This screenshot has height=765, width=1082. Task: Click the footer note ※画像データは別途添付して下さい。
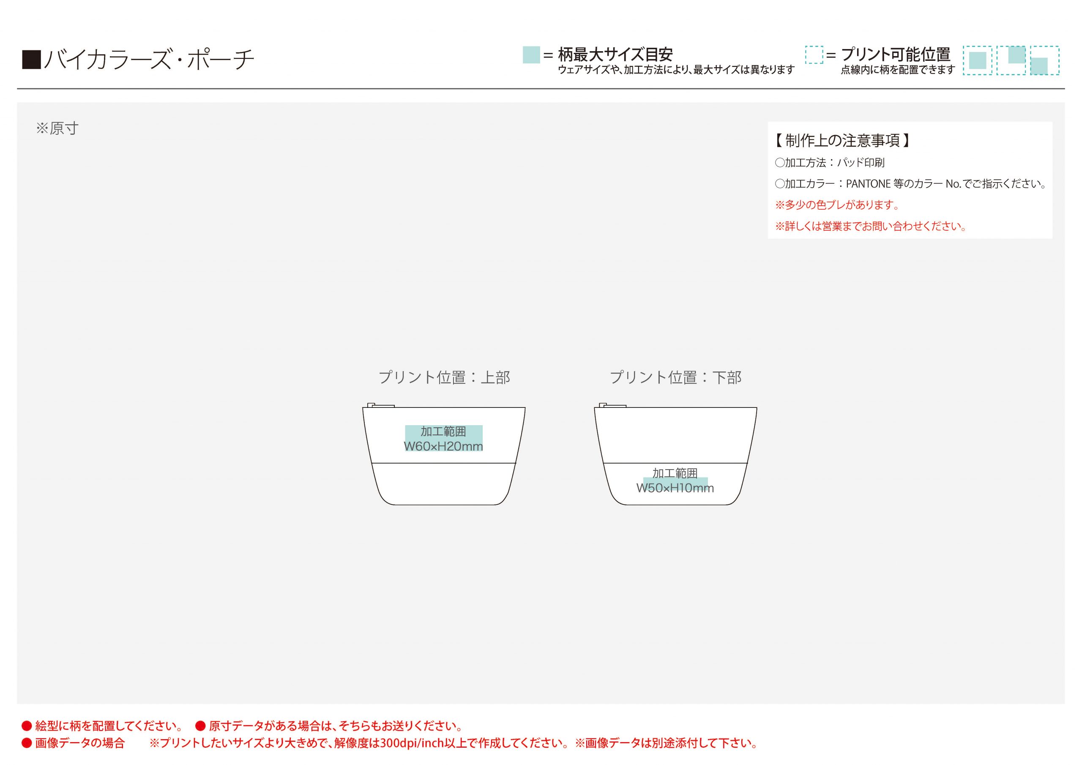point(667,743)
